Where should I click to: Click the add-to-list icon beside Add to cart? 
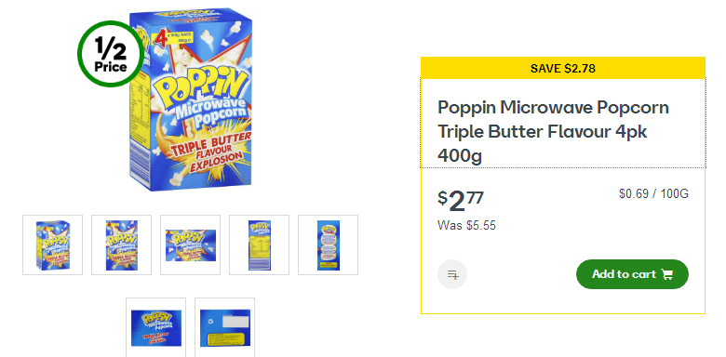click(452, 274)
